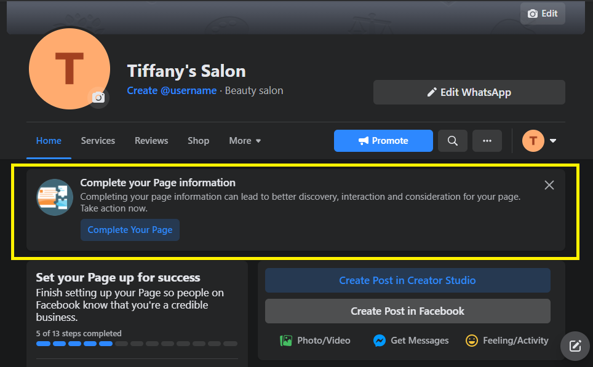
Task: Click the Complete Your Page button
Action: pyautogui.click(x=130, y=230)
